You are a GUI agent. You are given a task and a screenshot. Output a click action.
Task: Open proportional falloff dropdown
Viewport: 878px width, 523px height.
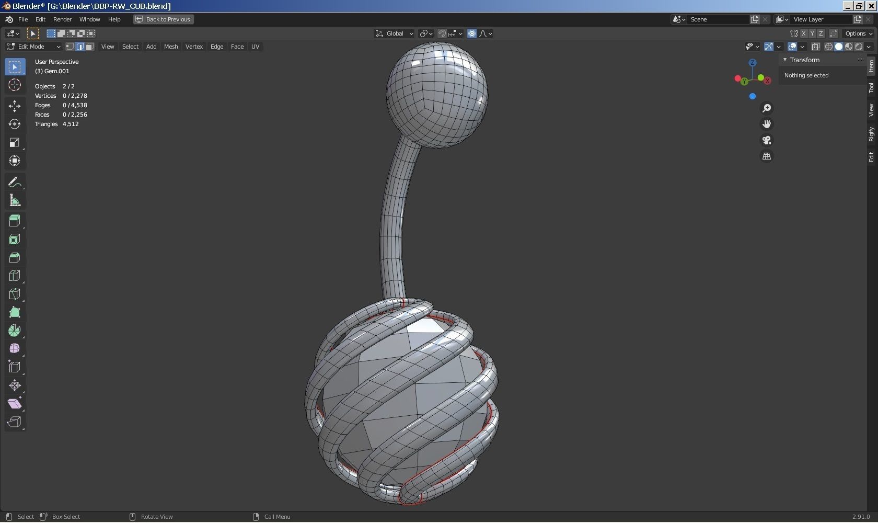tap(486, 33)
